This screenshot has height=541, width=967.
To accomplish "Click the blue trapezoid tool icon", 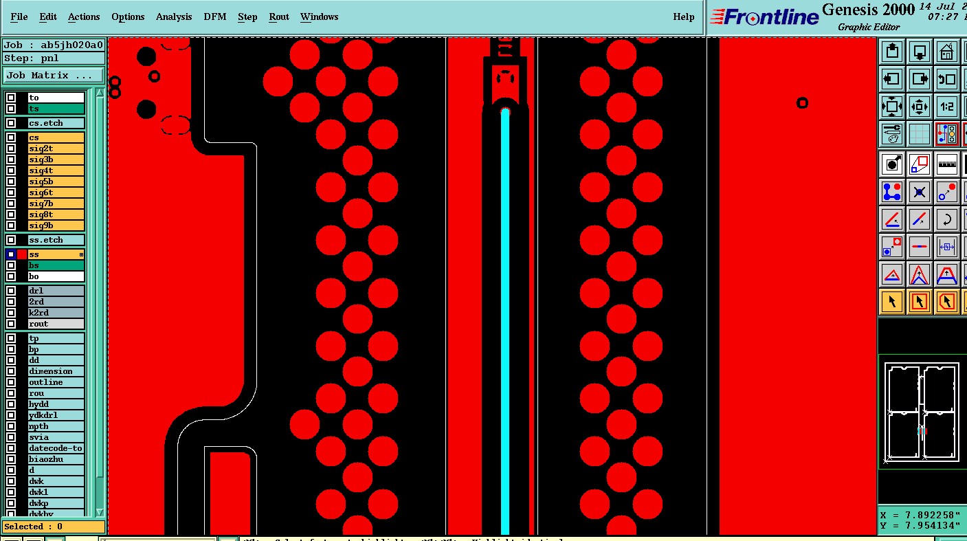I will [x=947, y=274].
